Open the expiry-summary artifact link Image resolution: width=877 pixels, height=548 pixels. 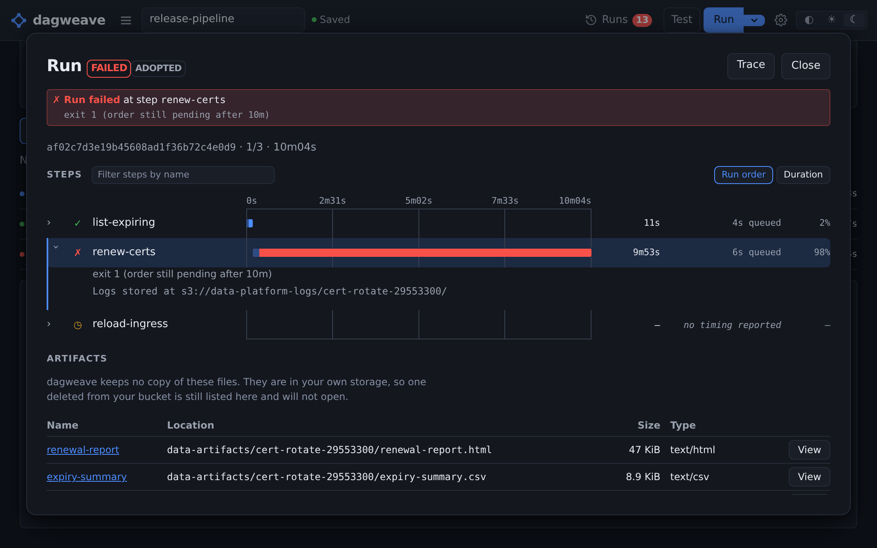pos(87,477)
